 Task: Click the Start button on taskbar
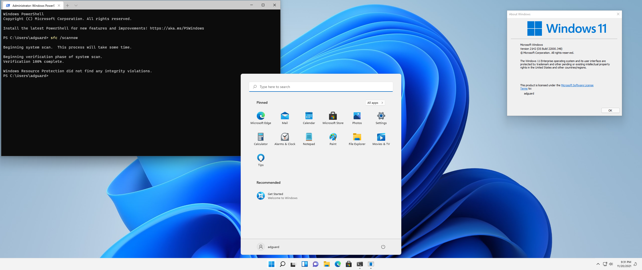tap(271, 264)
